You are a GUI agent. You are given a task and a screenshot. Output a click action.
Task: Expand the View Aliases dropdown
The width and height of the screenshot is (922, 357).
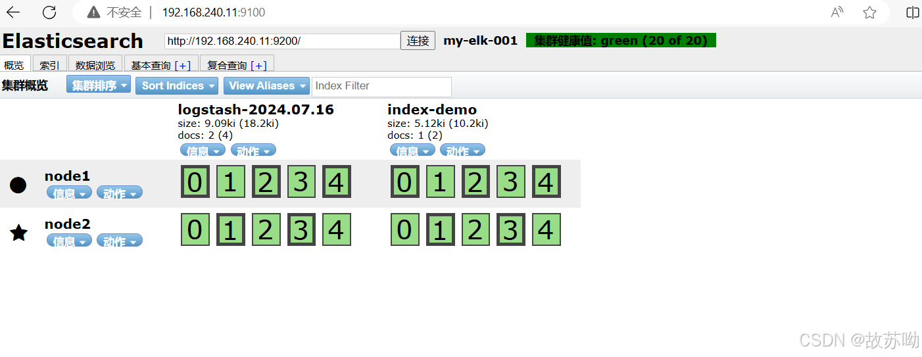coord(266,85)
